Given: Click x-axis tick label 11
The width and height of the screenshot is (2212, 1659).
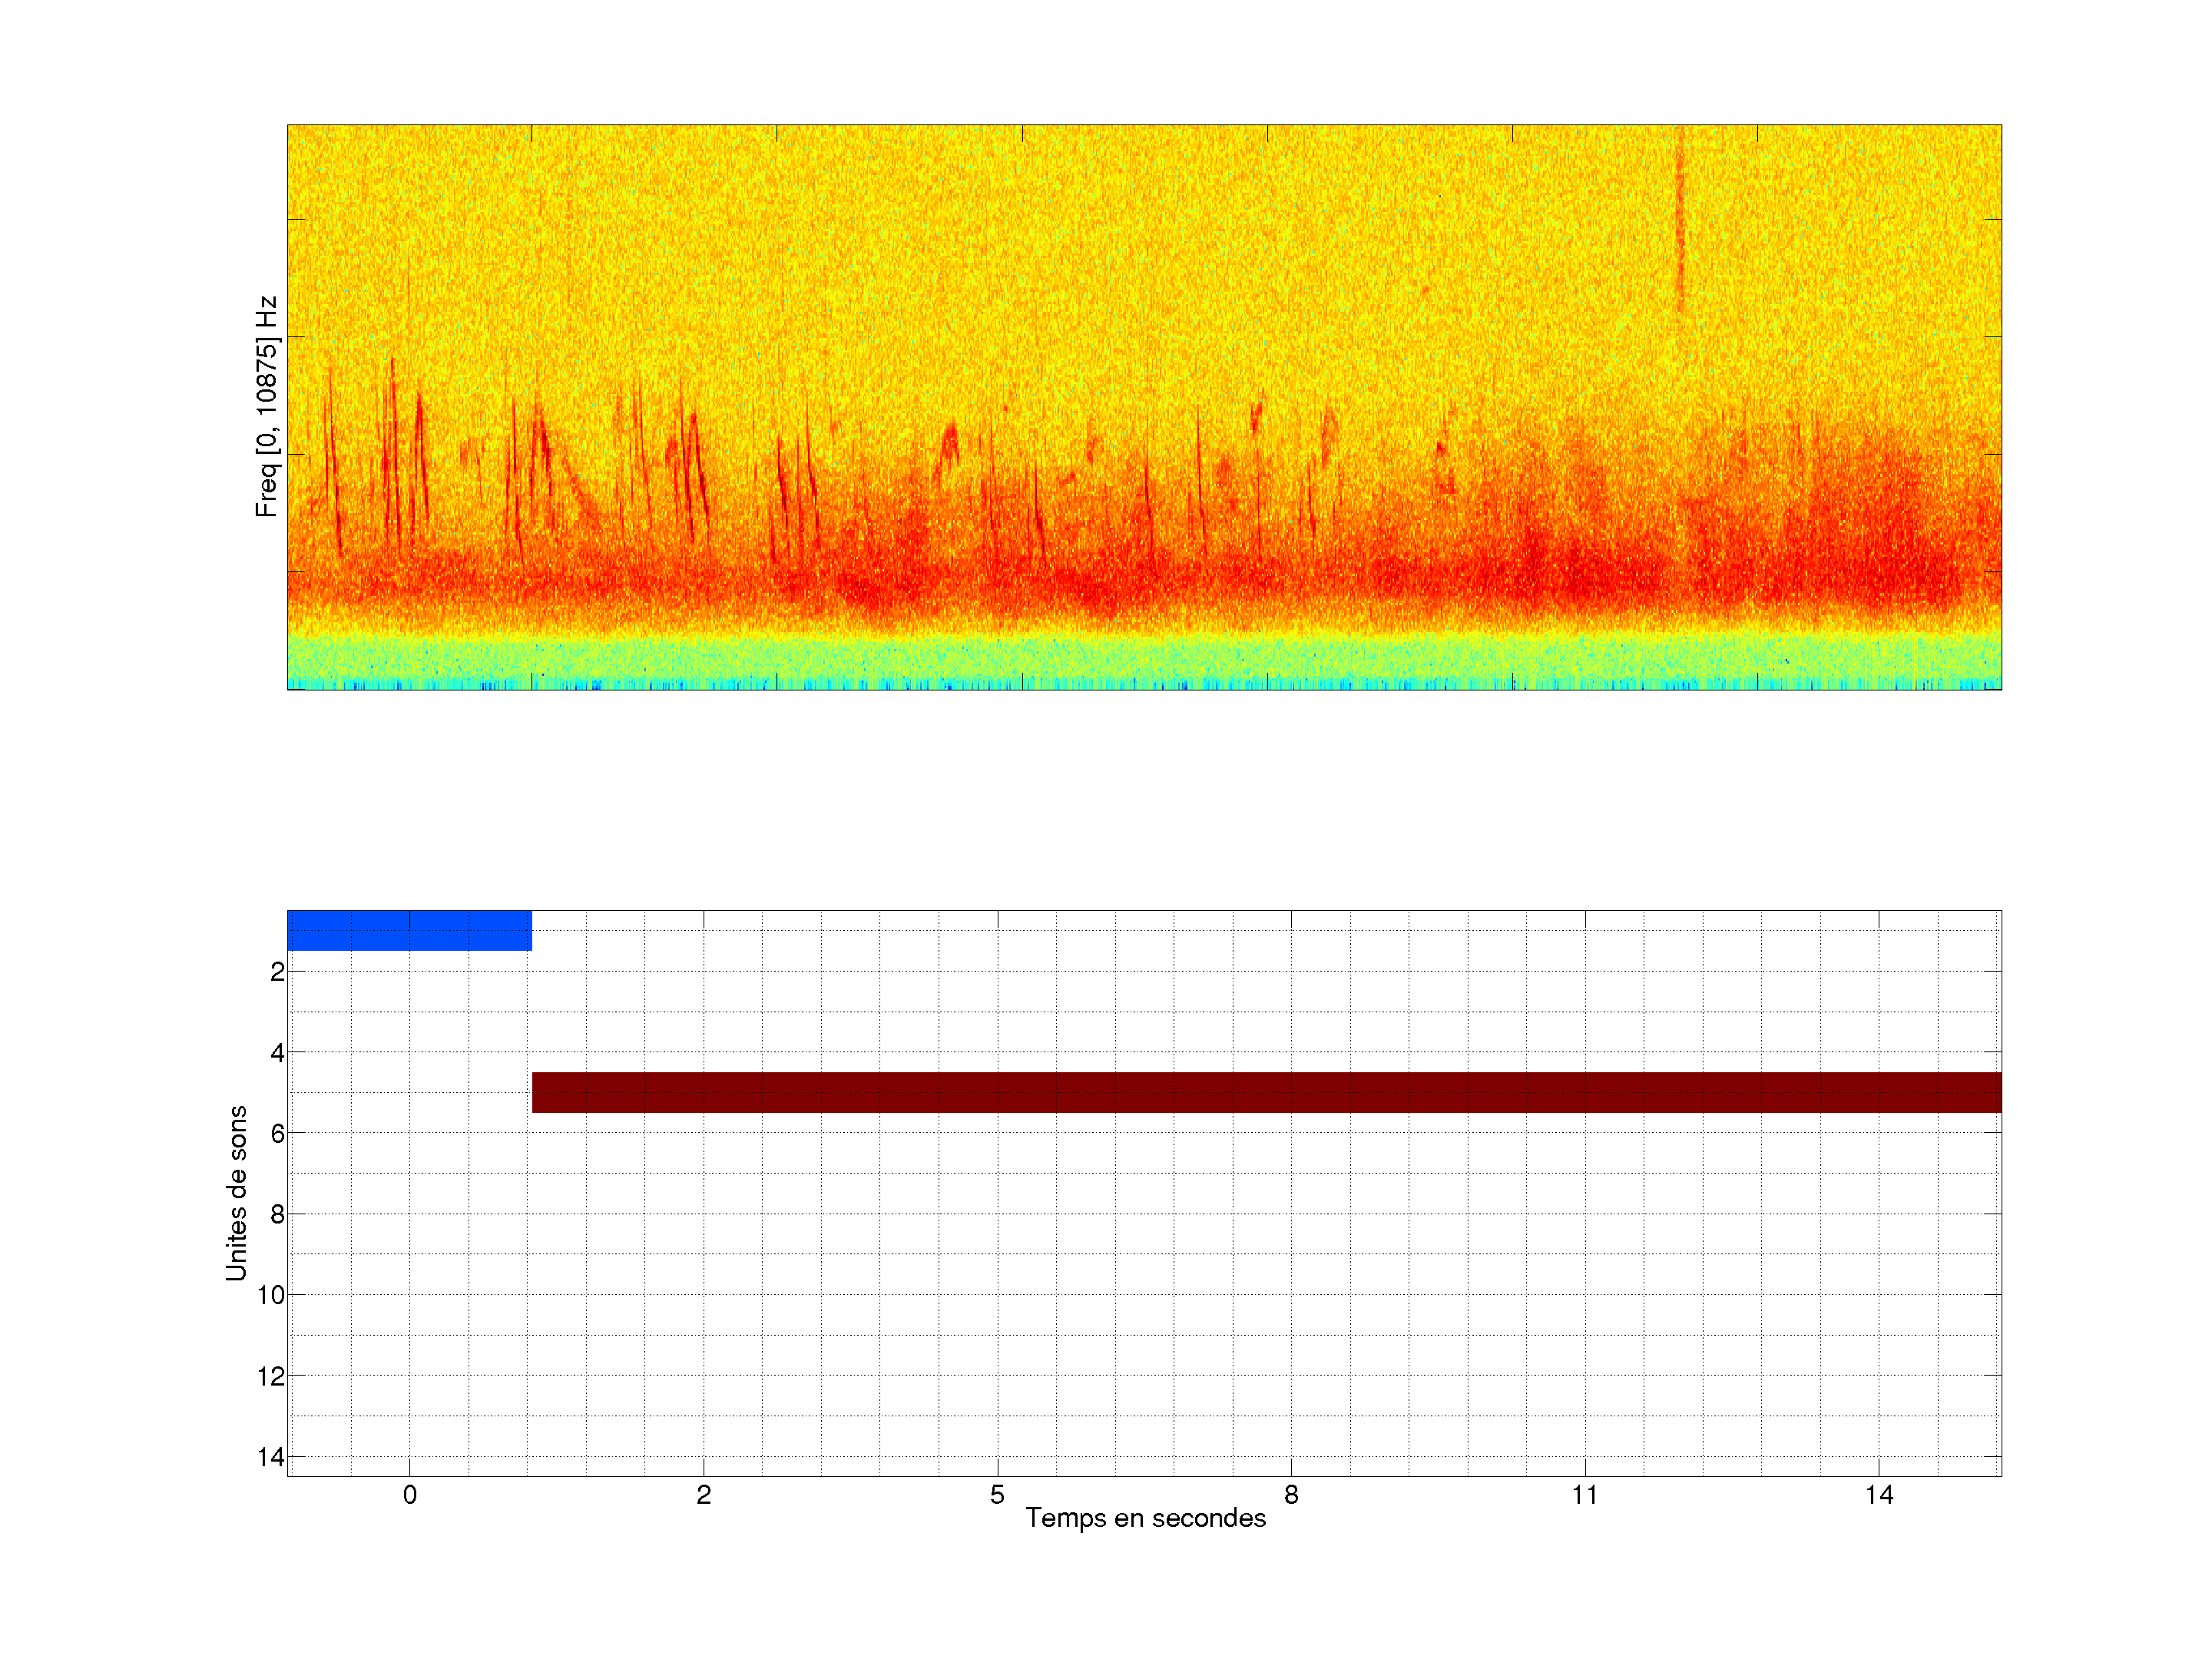Looking at the screenshot, I should point(1585,1495).
